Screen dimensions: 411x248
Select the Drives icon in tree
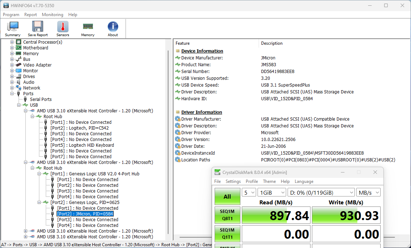click(x=18, y=77)
